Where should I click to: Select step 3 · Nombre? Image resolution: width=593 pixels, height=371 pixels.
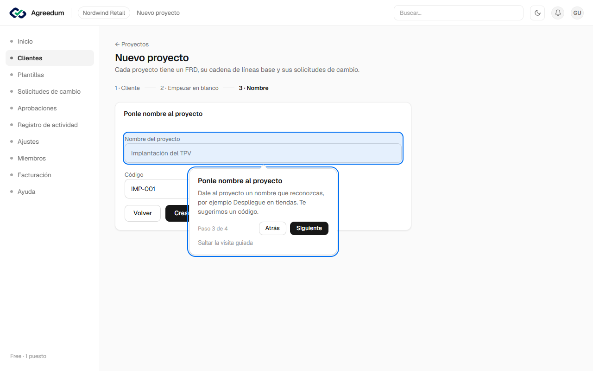pyautogui.click(x=254, y=88)
